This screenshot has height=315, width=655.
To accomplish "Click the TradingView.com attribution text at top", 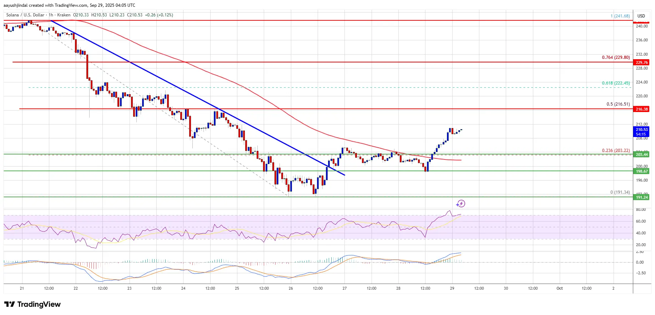I will click(x=77, y=5).
